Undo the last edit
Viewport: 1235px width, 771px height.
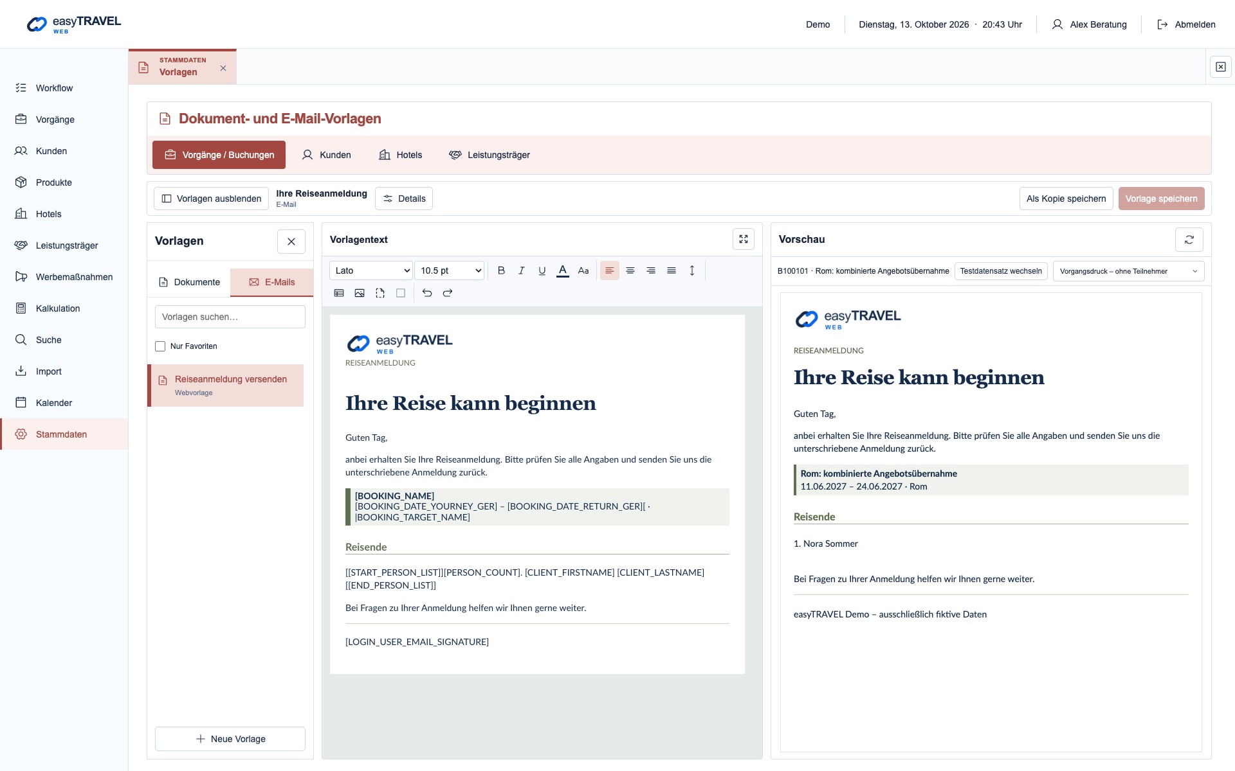coord(427,293)
